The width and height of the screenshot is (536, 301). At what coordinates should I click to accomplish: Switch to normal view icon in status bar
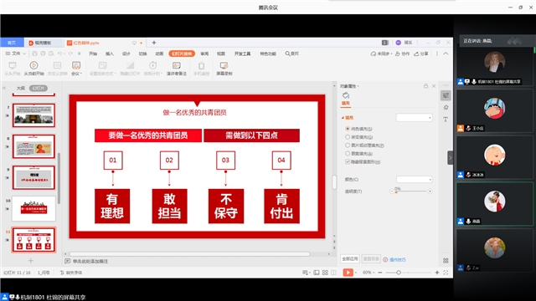[x=317, y=273]
